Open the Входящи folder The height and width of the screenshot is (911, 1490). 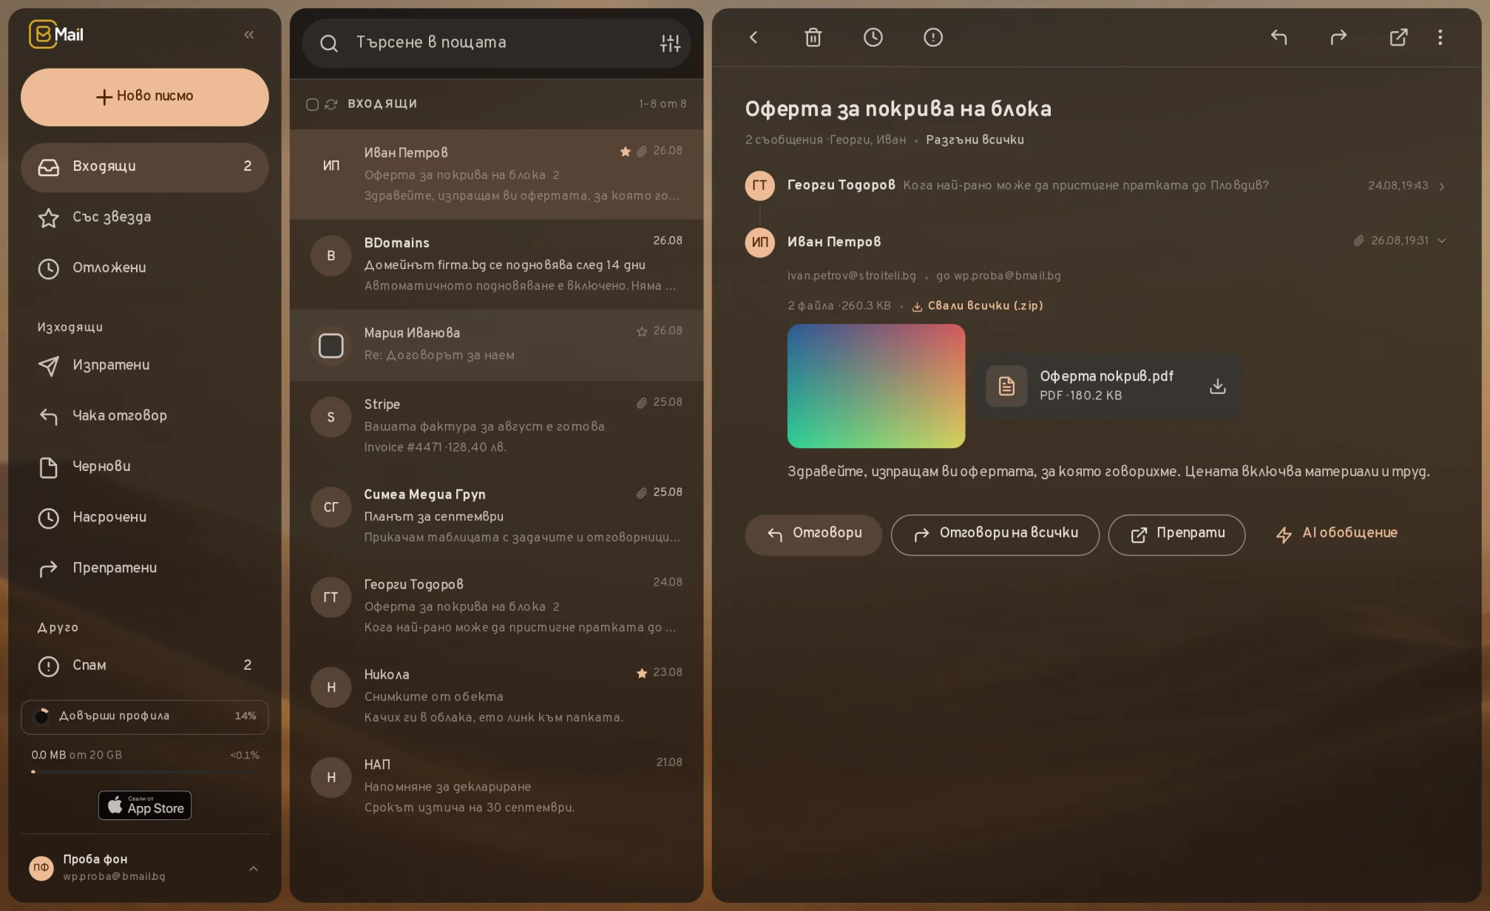145,167
